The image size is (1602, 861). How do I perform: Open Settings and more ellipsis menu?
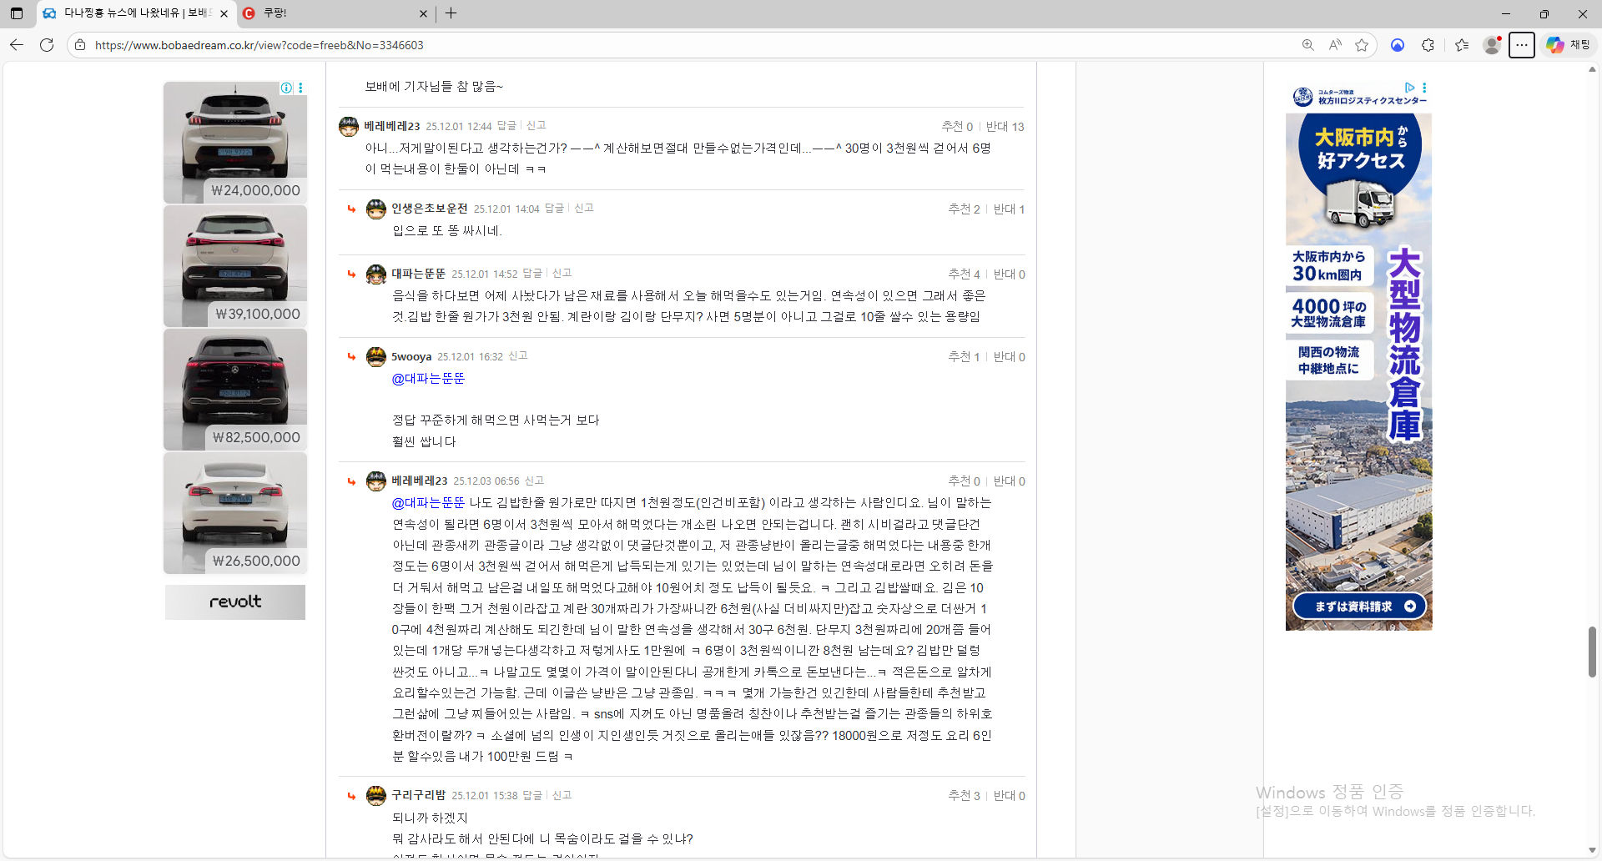click(x=1522, y=45)
